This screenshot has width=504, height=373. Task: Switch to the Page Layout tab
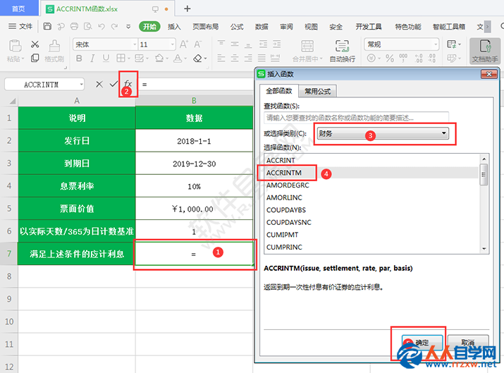tap(205, 27)
